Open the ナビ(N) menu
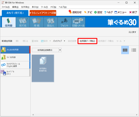Image resolution: width=139 pixels, height=117 pixels. click(53, 7)
